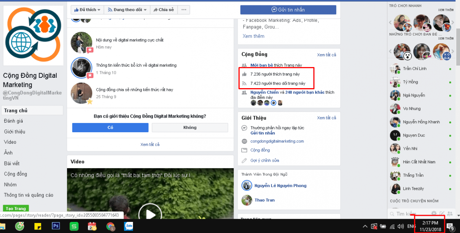Image resolution: width=460 pixels, height=233 pixels.
Task: Click Mời bạn bè link
Action: click(x=262, y=66)
